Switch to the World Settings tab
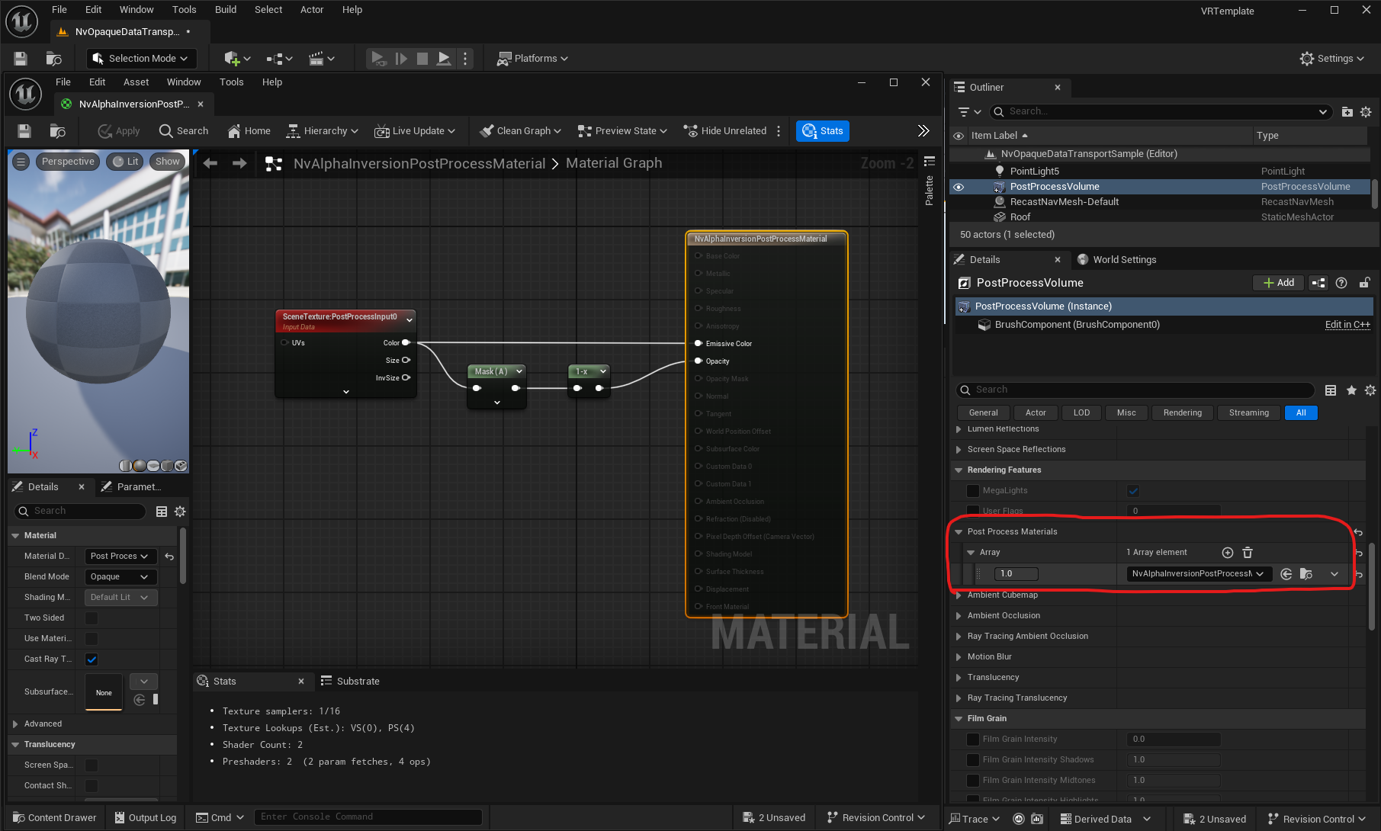This screenshot has width=1381, height=831. [1123, 260]
